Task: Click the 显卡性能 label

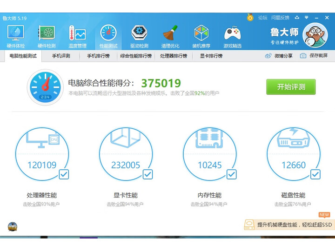Action: coord(126,195)
